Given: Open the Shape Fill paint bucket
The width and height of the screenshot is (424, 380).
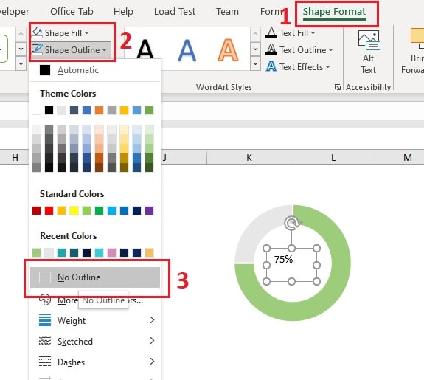Looking at the screenshot, I should pyautogui.click(x=37, y=32).
